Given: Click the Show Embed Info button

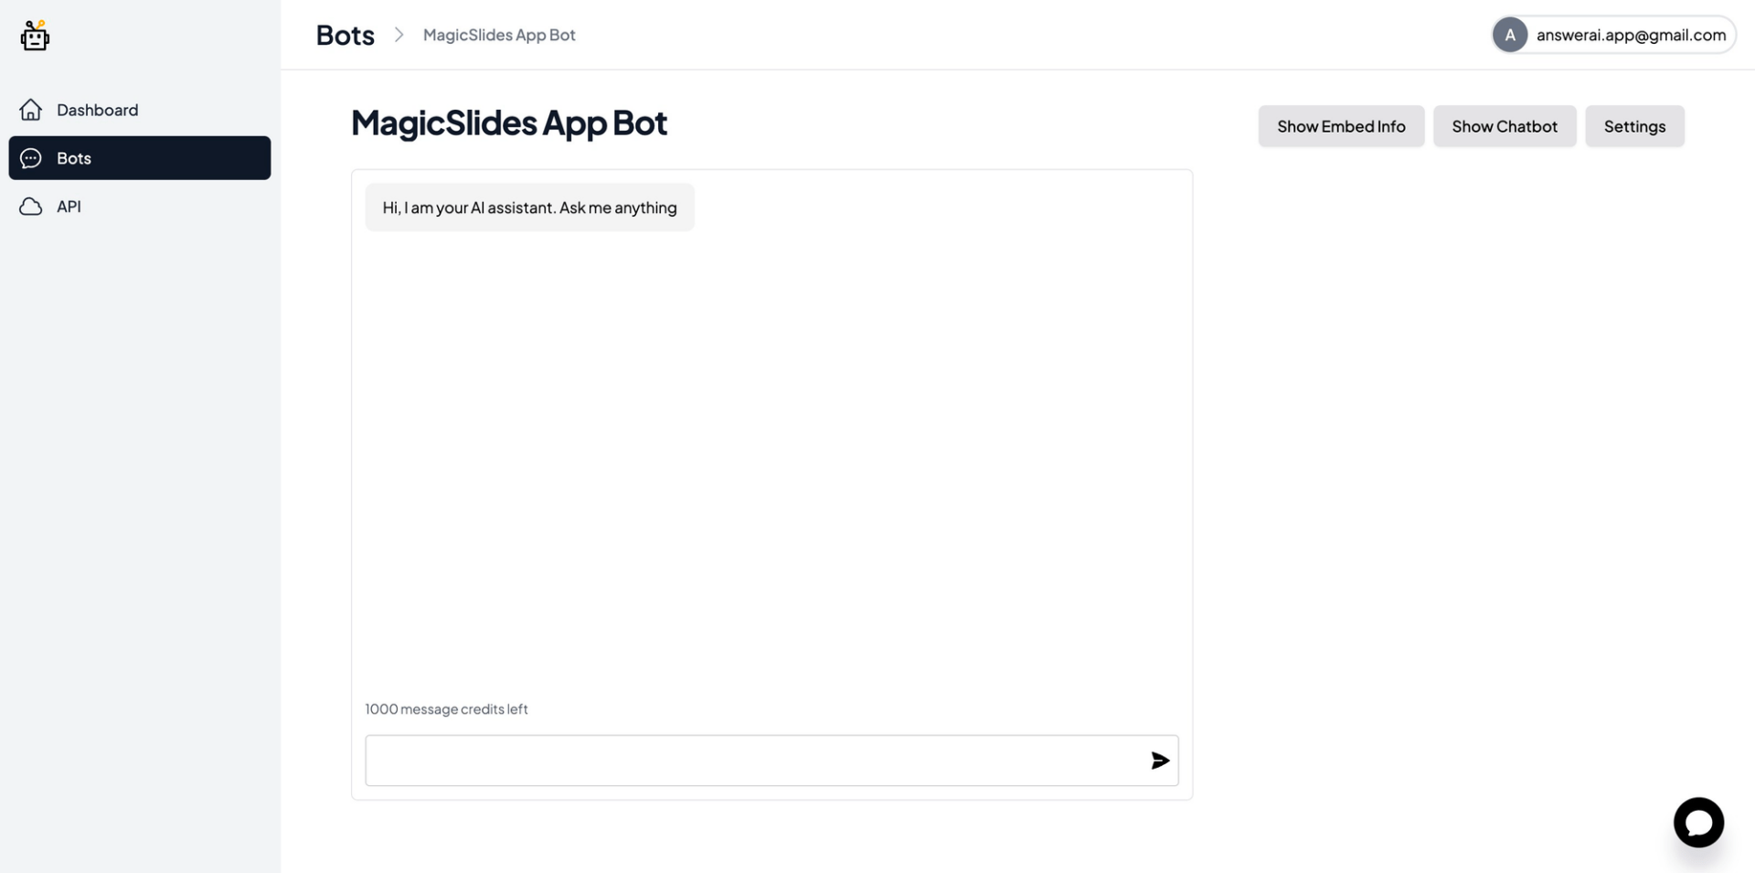Looking at the screenshot, I should [x=1341, y=126].
